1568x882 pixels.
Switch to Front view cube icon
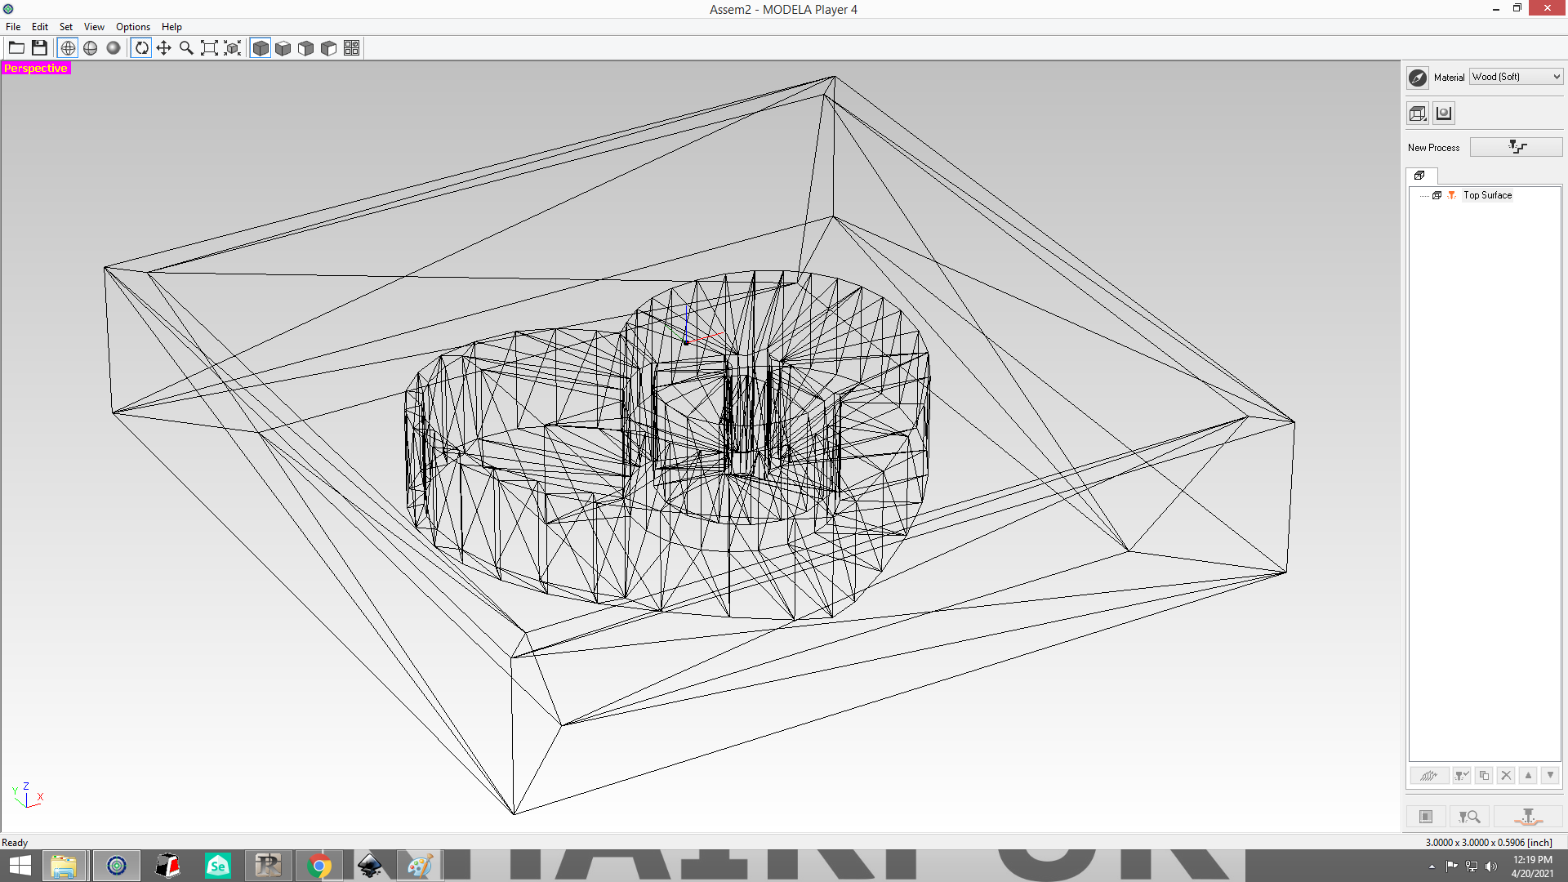coord(306,48)
